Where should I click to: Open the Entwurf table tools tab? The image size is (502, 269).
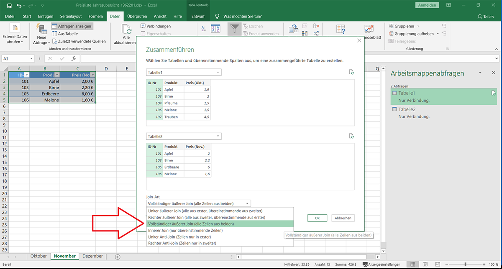pos(198,16)
